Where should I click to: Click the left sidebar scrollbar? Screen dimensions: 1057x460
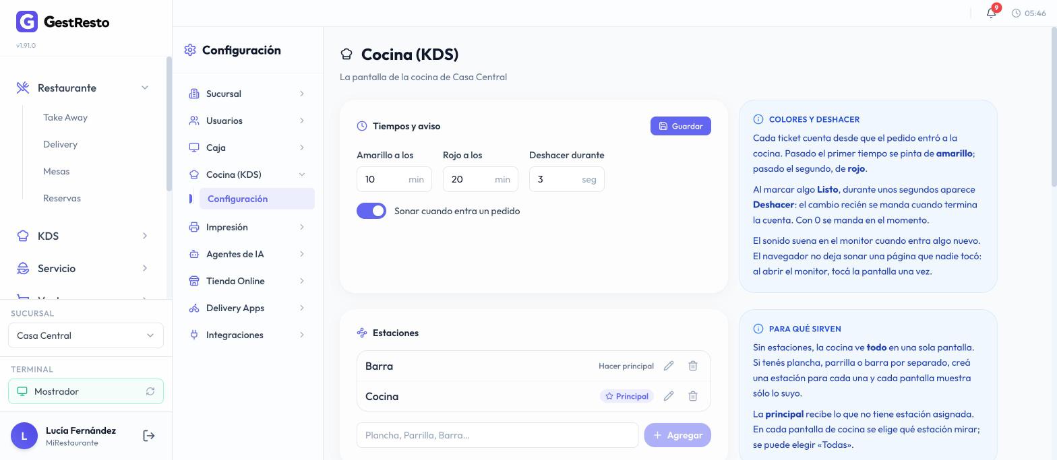[x=169, y=125]
